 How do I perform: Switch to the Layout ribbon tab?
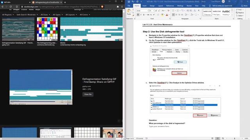161,6
